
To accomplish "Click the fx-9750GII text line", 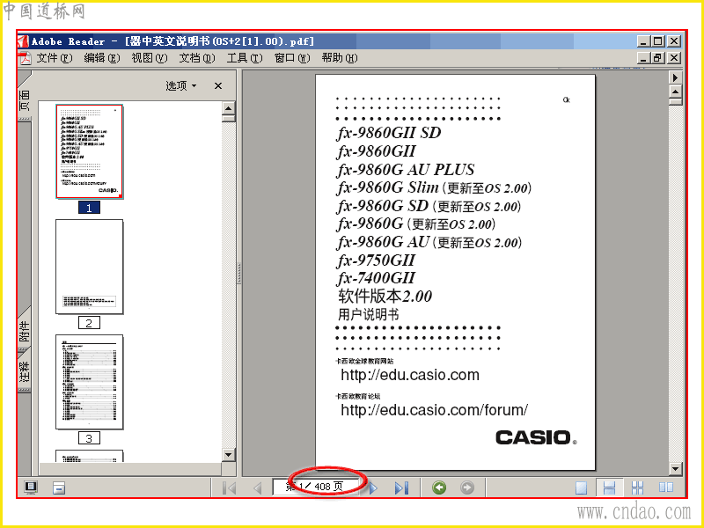I will click(x=376, y=260).
